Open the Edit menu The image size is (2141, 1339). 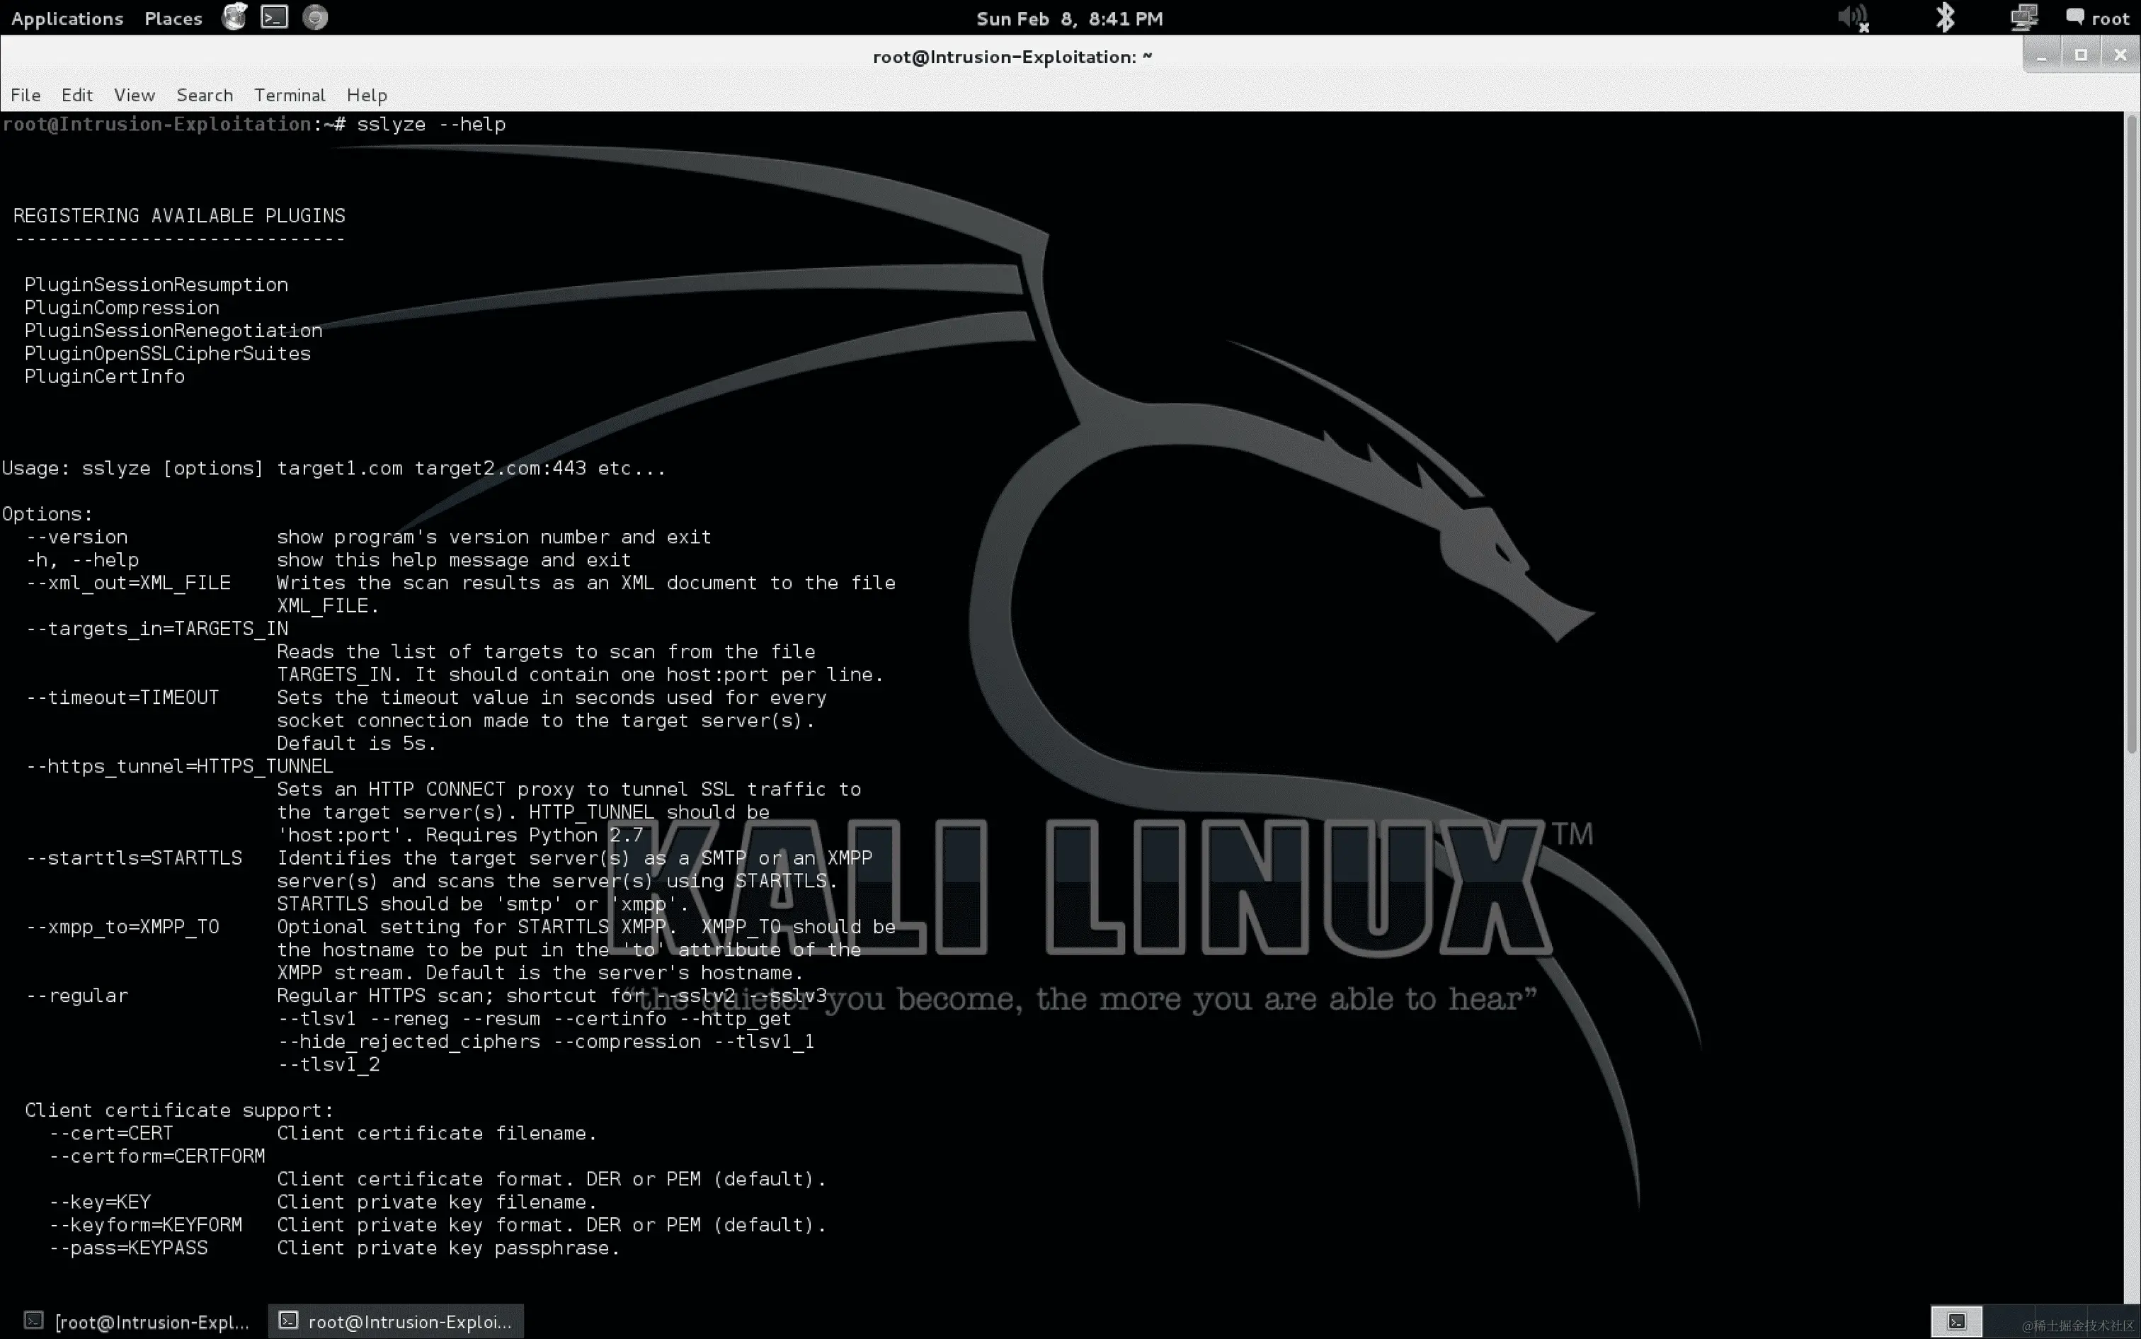point(77,95)
